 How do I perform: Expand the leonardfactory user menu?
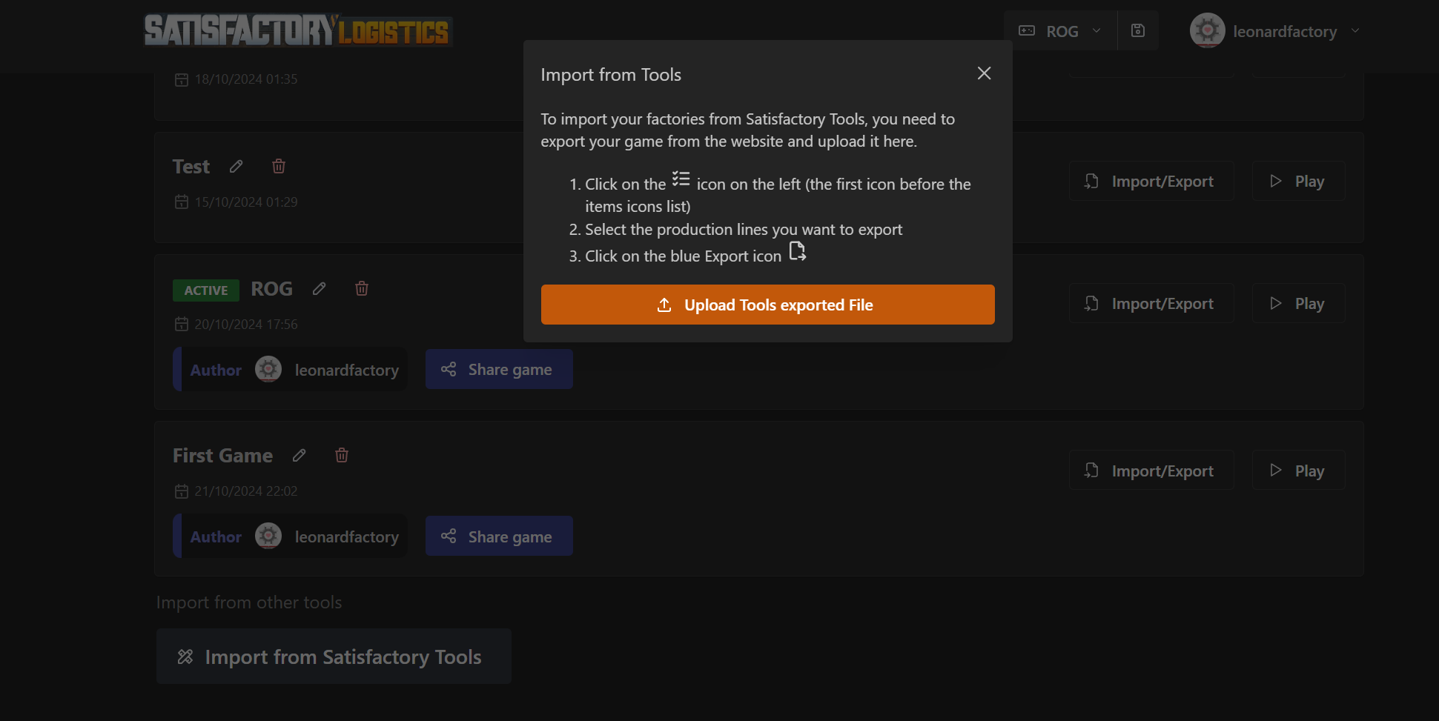tap(1355, 31)
